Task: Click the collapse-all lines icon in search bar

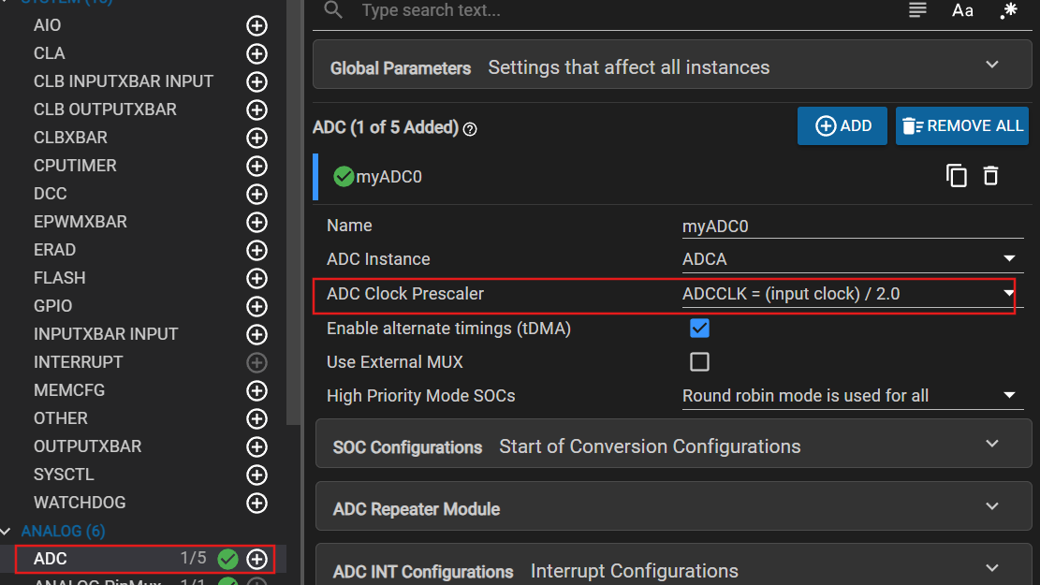Action: coord(917,10)
